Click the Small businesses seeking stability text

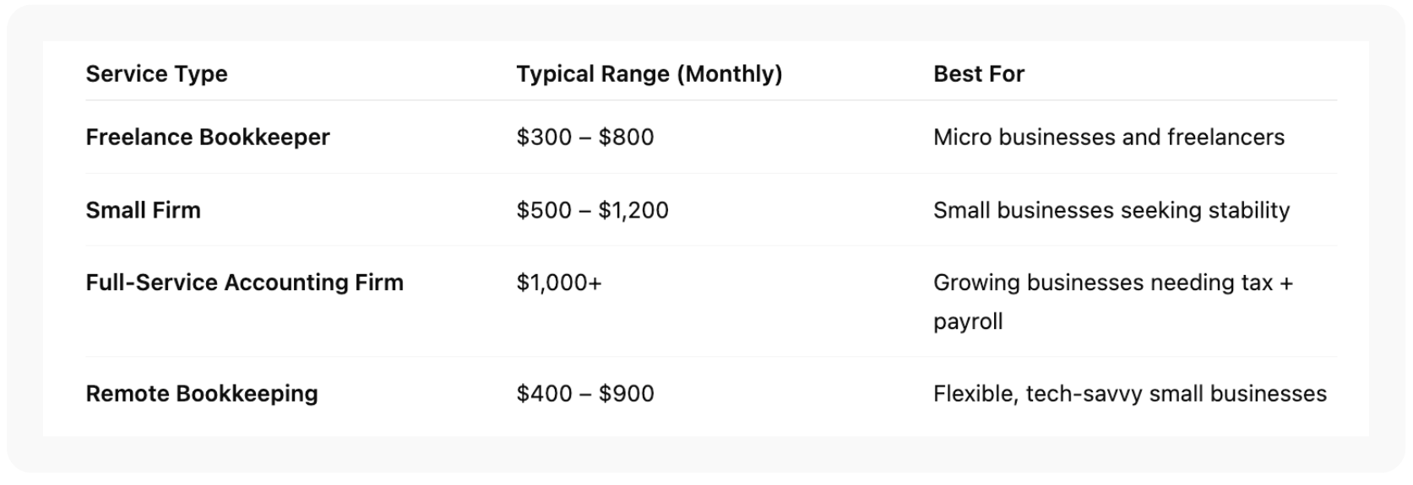pyautogui.click(x=1111, y=210)
